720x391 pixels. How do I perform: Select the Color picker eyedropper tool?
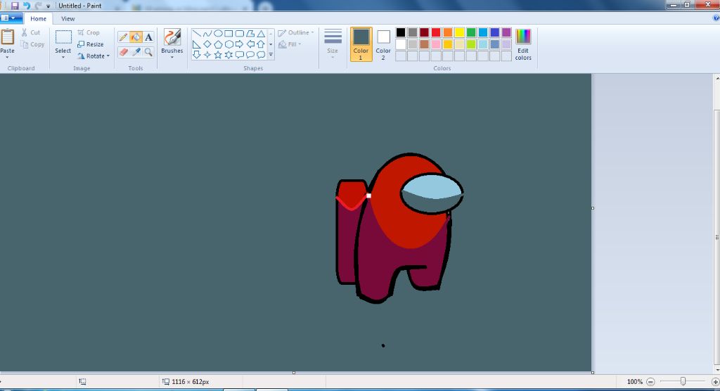[136, 52]
